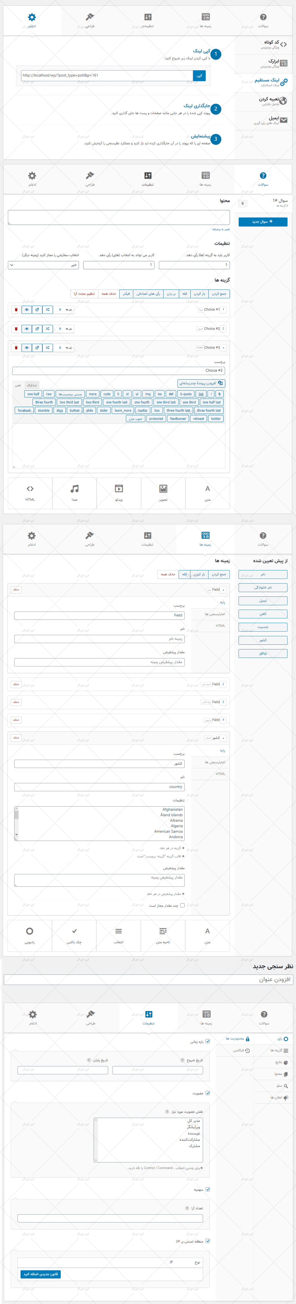This screenshot has width=296, height=1304.
Task: Disable the سهمیه quota checkbox
Action: point(208,1190)
